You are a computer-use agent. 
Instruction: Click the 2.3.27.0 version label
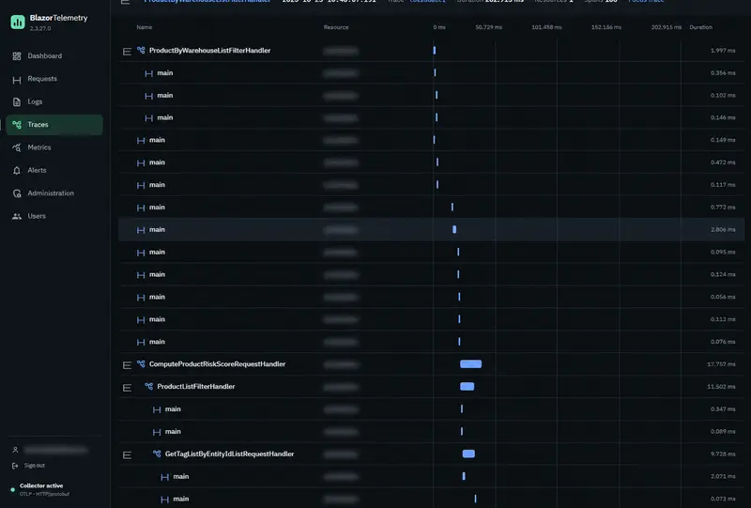[40, 29]
